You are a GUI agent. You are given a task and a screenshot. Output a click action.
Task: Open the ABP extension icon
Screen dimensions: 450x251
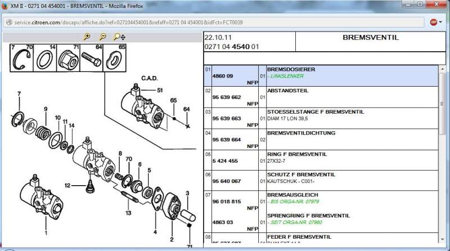point(433,22)
